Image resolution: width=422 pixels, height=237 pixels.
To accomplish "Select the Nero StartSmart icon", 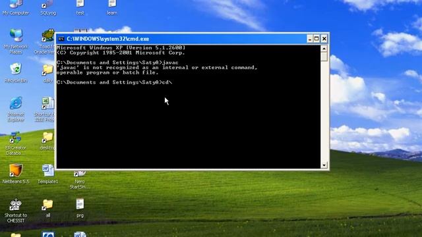I will coord(80,180).
